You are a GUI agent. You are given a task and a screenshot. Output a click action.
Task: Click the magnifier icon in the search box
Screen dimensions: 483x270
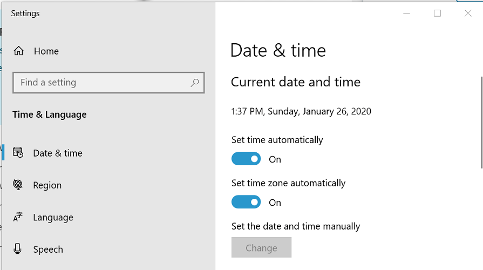coord(195,83)
